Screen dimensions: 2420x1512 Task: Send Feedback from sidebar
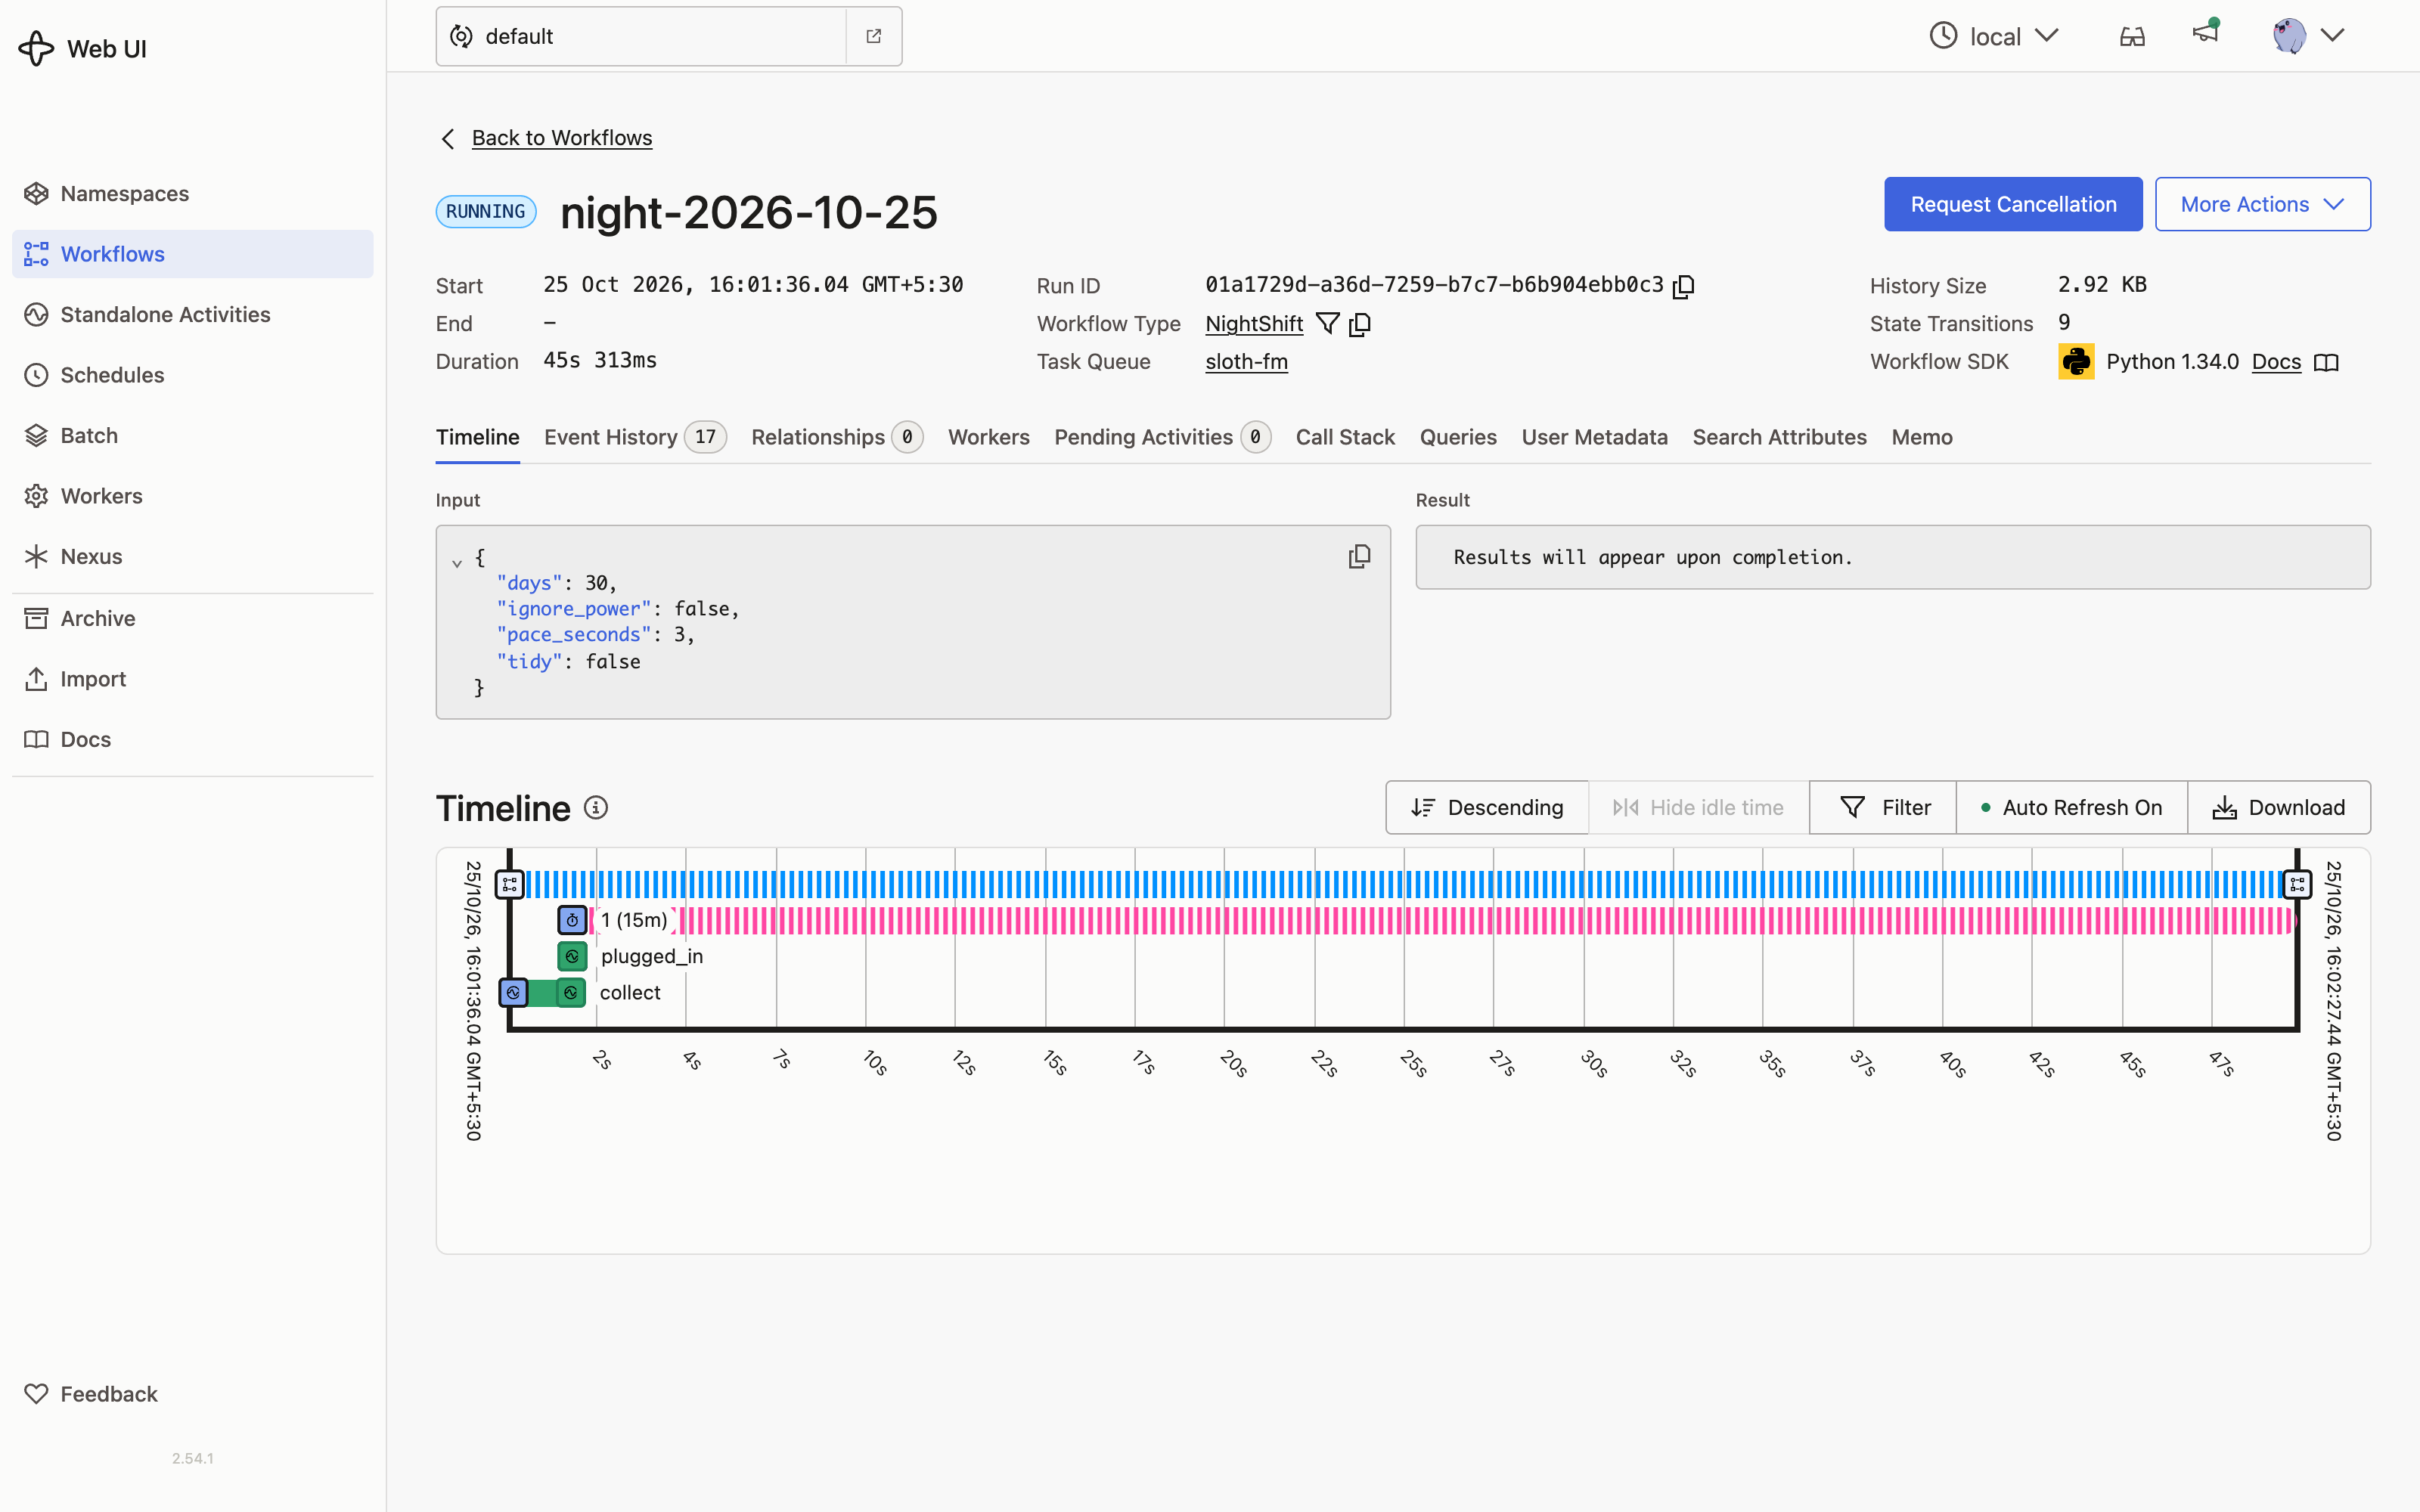pos(192,1393)
